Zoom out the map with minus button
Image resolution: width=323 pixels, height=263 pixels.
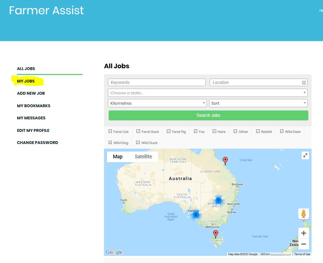pos(303,244)
